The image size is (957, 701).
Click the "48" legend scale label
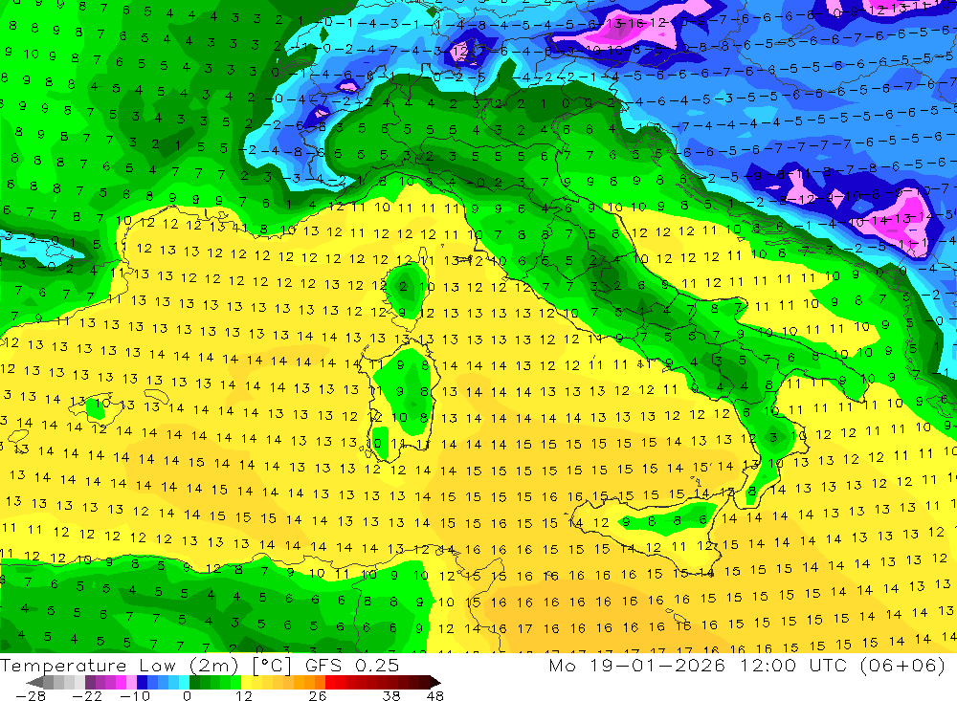[435, 695]
